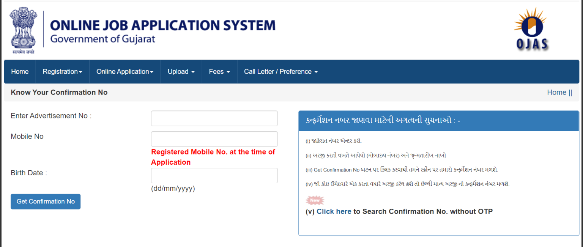
Task: Click the animated New badge icon
Action: (314, 200)
